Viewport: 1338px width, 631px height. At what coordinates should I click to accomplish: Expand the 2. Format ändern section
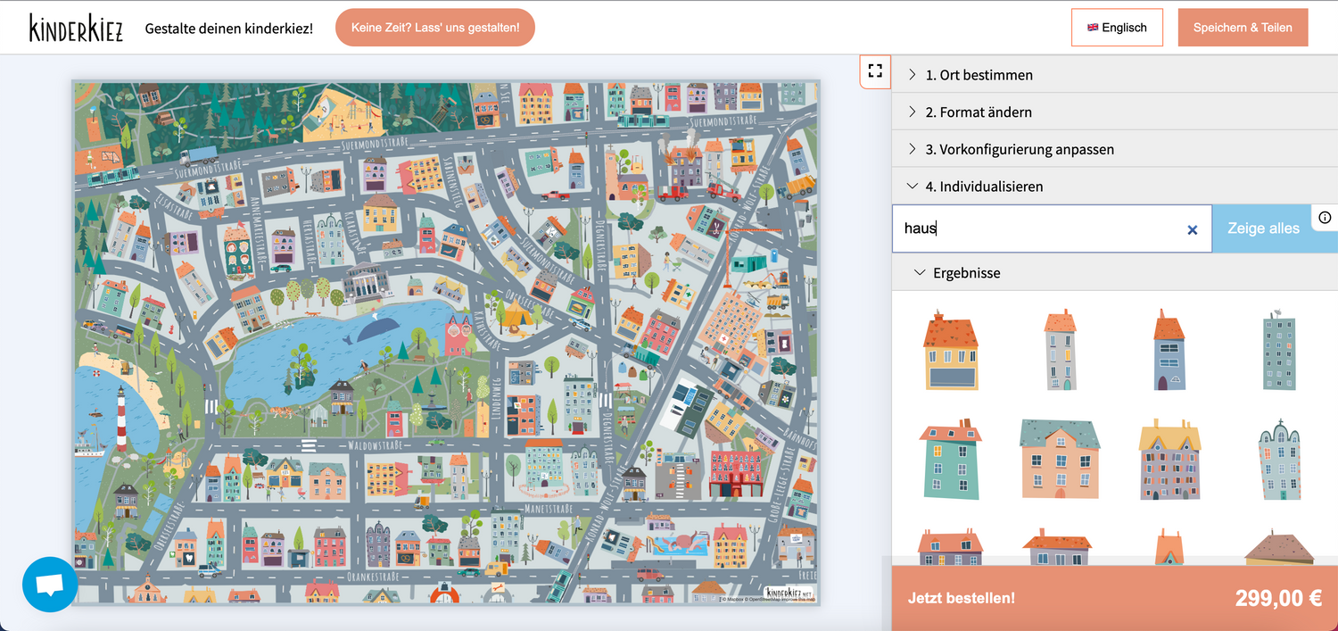pos(978,112)
